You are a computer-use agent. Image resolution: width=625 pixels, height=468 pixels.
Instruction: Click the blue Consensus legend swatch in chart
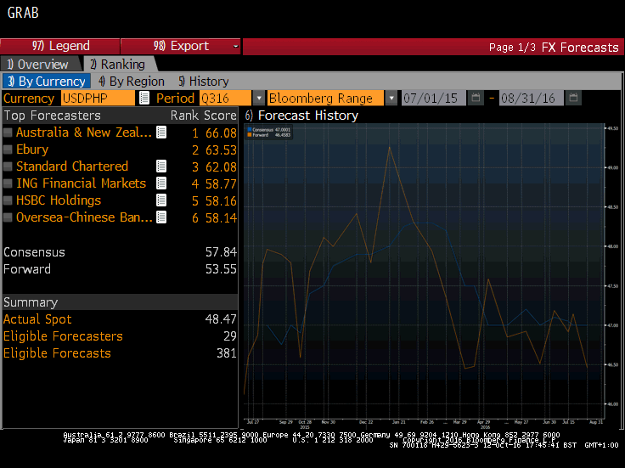(250, 130)
